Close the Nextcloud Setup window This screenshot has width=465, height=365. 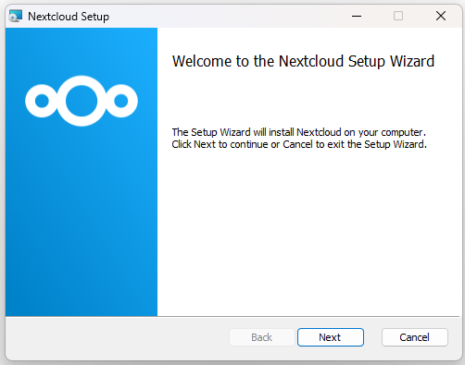tap(441, 16)
